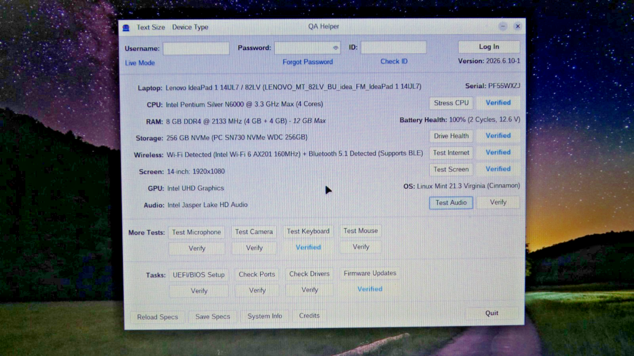Click the QA Helper app icon in title bar
Image resolution: width=634 pixels, height=356 pixels.
pyautogui.click(x=126, y=27)
